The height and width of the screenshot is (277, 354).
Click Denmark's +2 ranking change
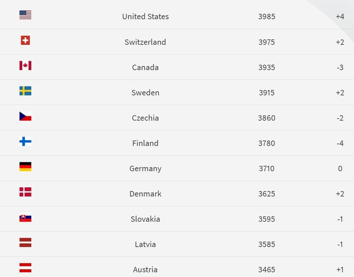click(x=340, y=194)
